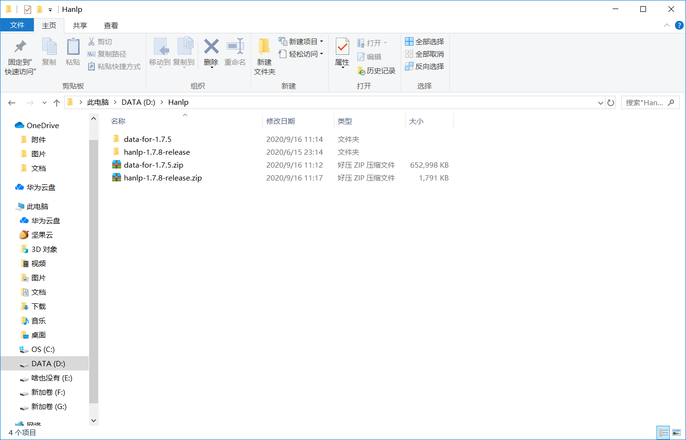Click the Pin to Quick Access icon

[20, 46]
